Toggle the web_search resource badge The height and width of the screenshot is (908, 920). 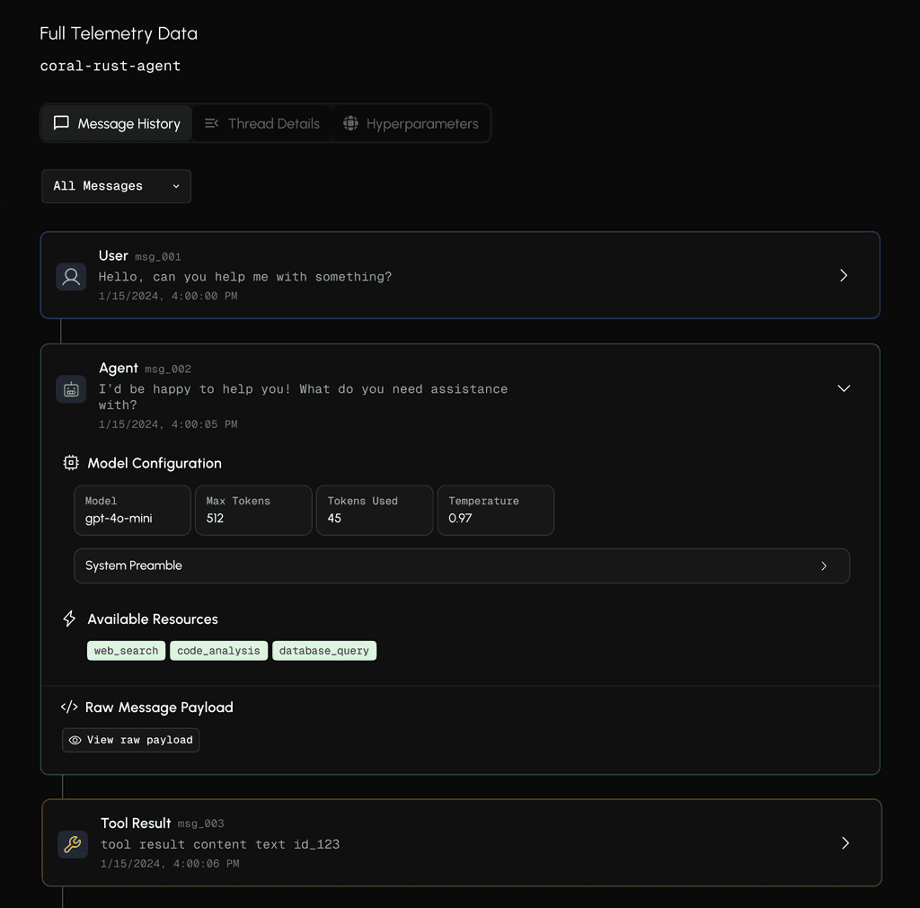coord(126,650)
